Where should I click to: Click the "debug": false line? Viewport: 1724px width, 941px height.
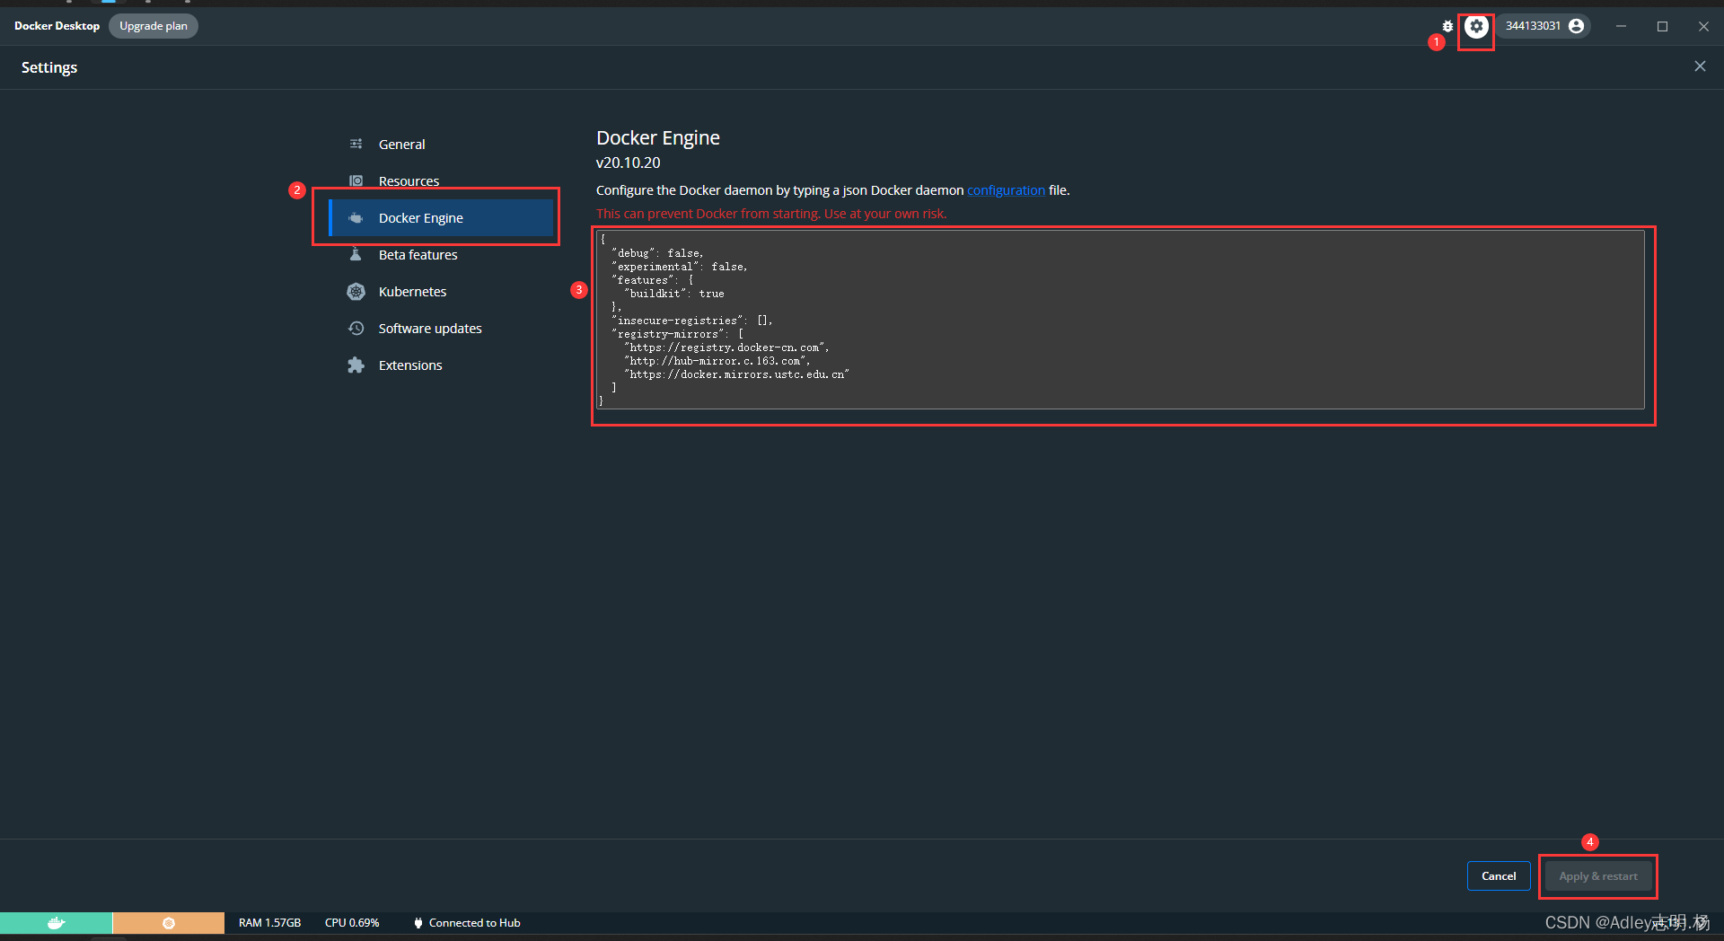tap(657, 253)
